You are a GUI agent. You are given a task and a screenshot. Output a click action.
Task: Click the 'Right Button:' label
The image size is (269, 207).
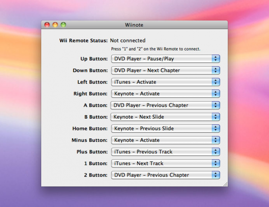coord(90,94)
